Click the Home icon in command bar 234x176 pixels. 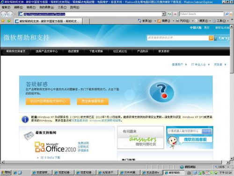[139, 21]
